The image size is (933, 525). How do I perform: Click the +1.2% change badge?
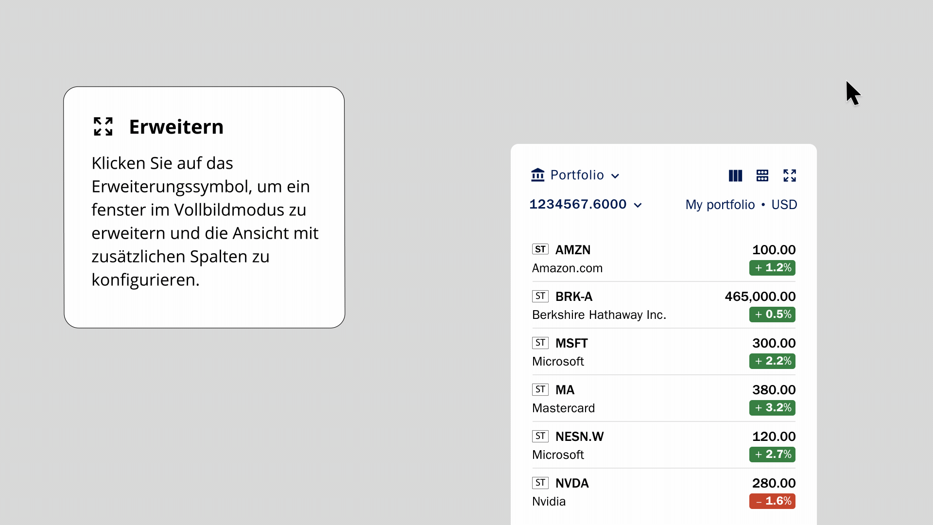[x=772, y=268]
